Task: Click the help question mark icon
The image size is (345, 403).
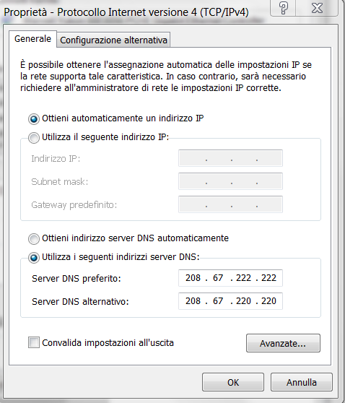Action: tap(283, 8)
